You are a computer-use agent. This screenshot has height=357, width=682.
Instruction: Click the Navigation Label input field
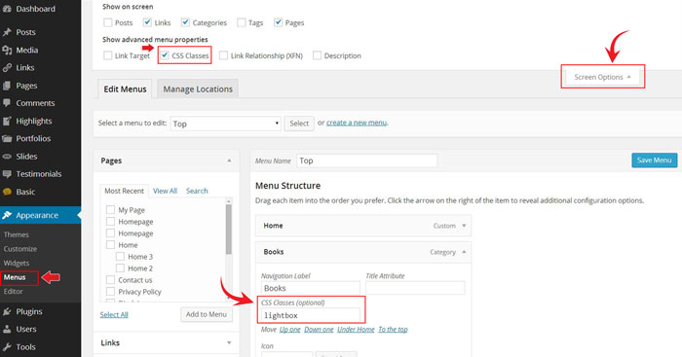tap(311, 288)
